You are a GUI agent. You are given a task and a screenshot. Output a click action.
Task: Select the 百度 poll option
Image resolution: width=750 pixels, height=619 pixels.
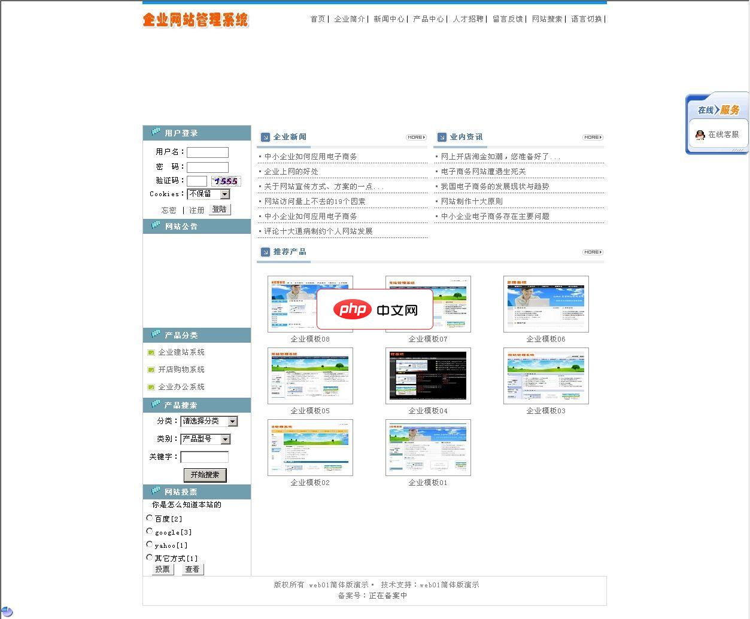[149, 518]
